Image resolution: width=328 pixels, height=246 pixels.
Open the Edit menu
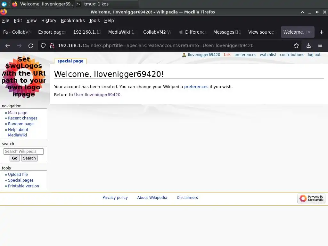point(18,20)
